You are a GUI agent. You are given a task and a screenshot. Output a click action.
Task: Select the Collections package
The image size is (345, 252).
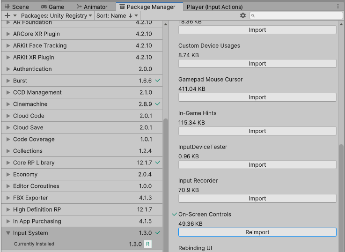82,151
